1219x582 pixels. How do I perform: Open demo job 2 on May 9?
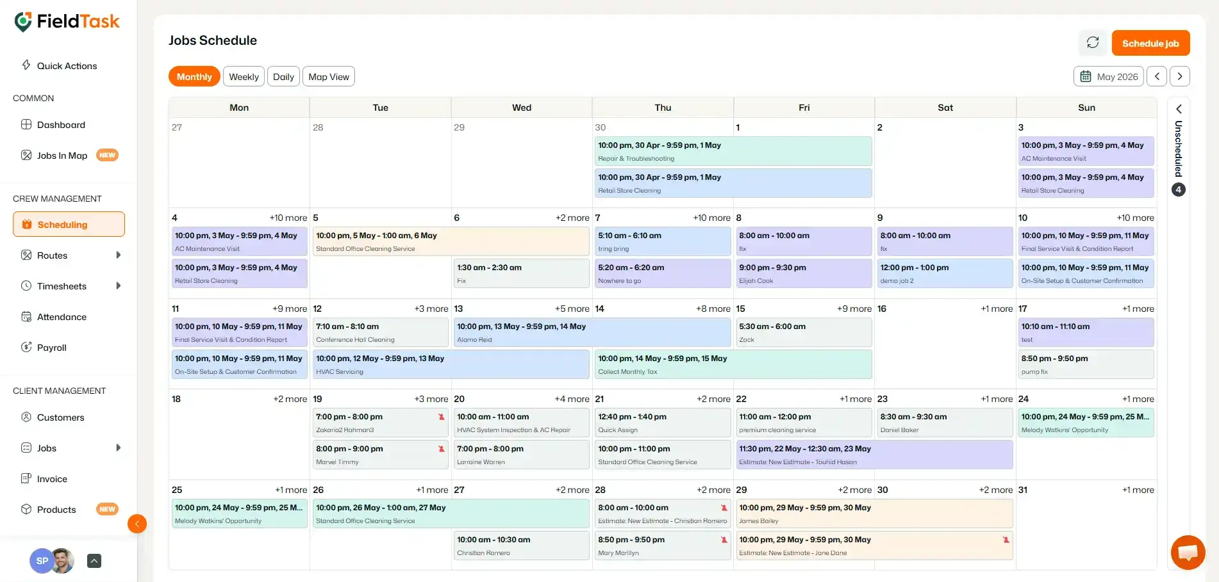tap(945, 273)
